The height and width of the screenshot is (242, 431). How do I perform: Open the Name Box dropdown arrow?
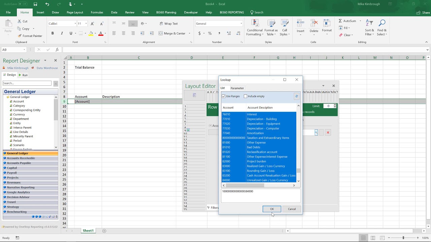[x=24, y=49]
